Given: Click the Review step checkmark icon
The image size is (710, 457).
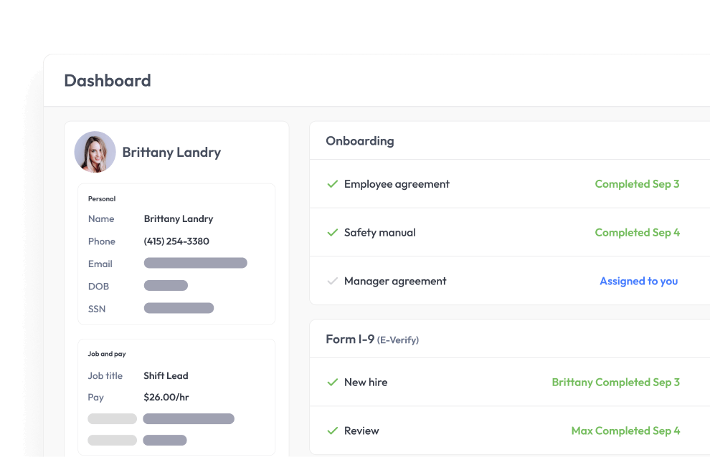Looking at the screenshot, I should [x=332, y=430].
